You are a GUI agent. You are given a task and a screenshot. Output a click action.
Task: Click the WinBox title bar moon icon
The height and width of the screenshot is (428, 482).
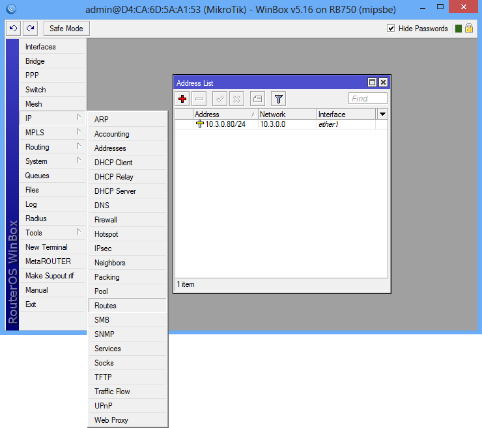click(11, 9)
